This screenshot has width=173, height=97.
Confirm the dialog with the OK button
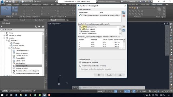pyautogui.click(x=99, y=75)
